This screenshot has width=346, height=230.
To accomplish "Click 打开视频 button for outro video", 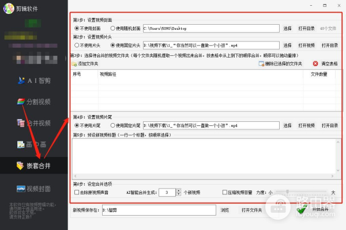I will tap(306, 125).
